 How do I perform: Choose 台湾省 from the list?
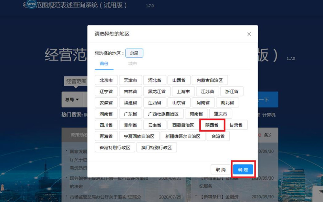[218, 136]
